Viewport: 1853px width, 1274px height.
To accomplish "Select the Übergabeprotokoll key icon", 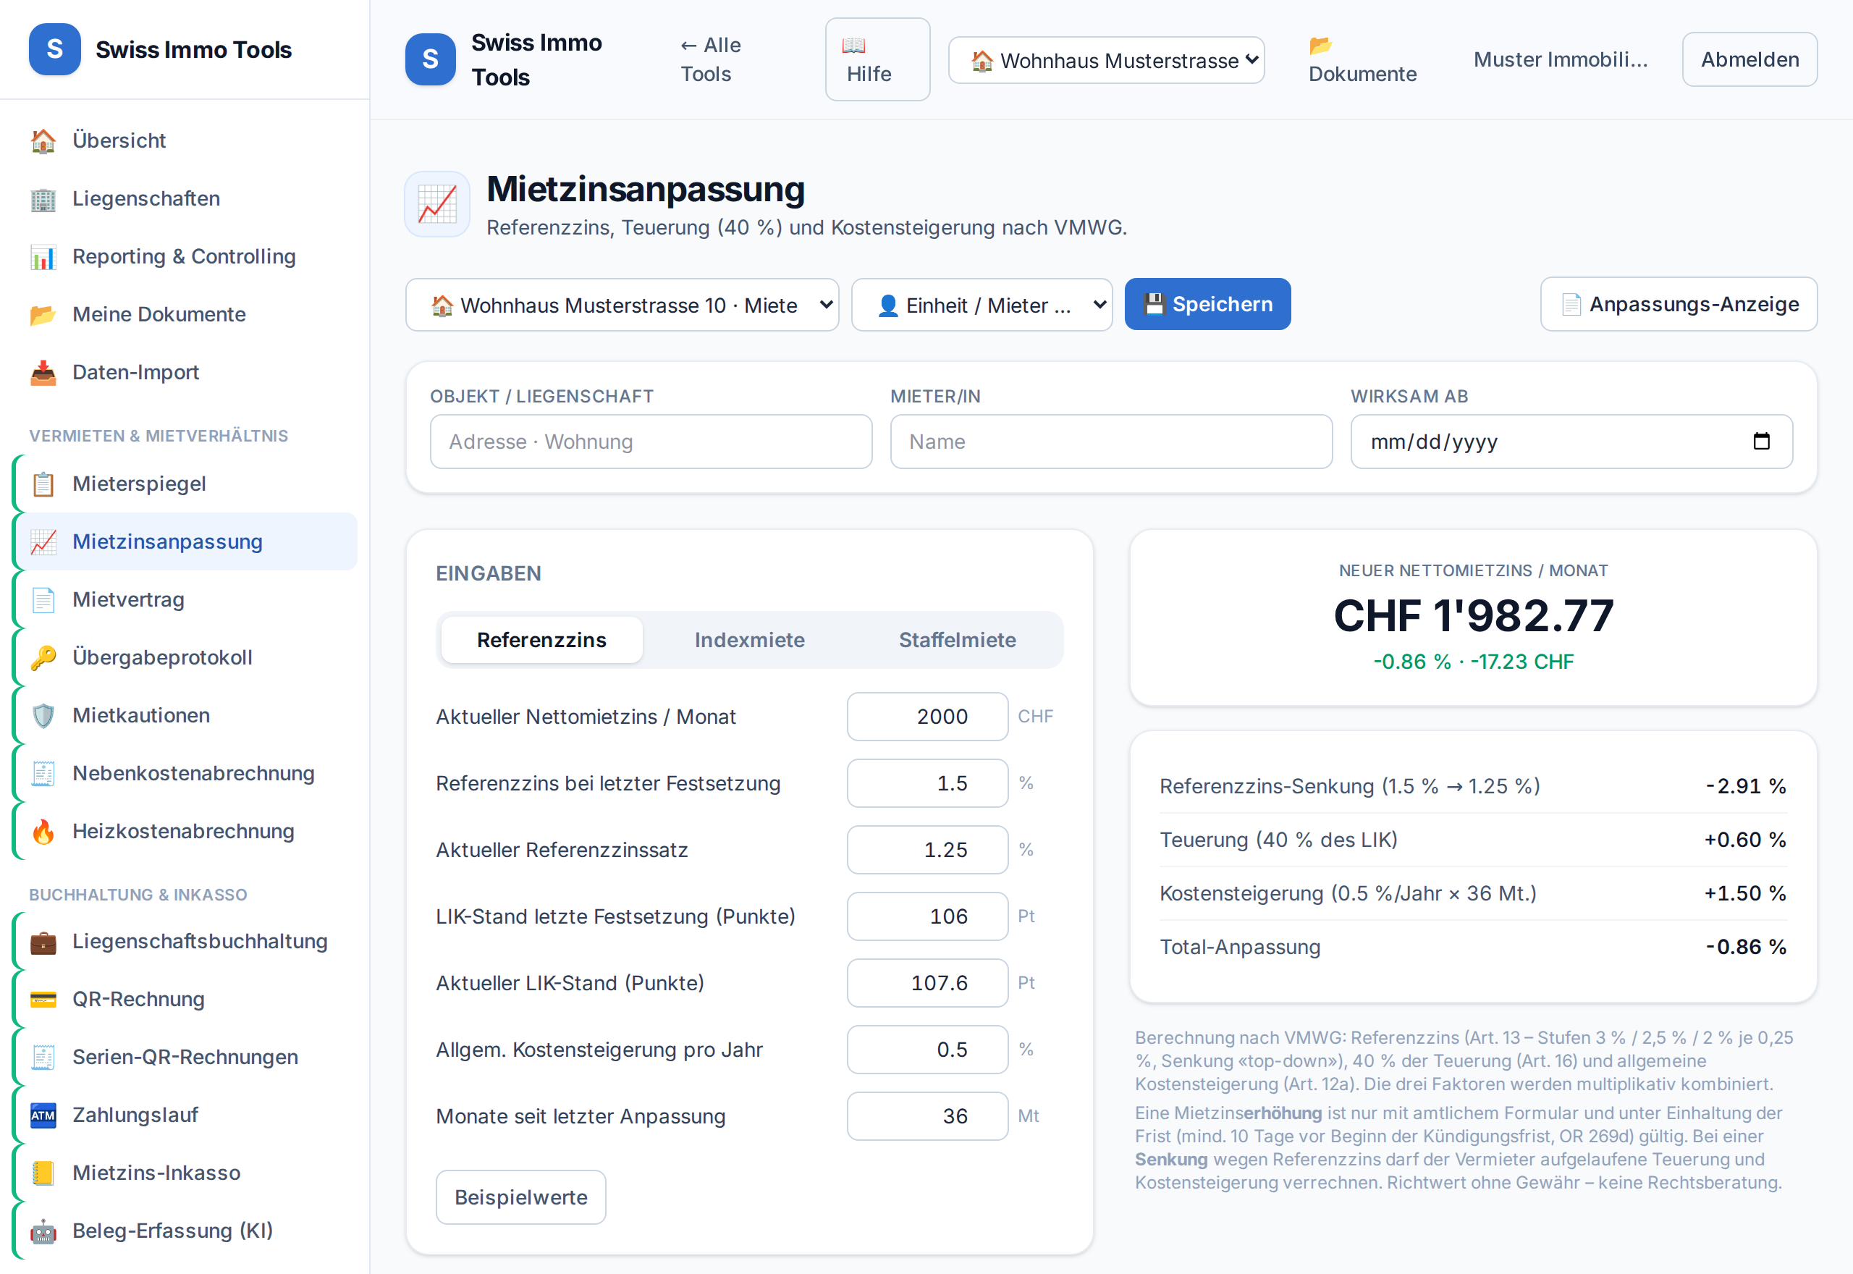I will pyautogui.click(x=43, y=658).
